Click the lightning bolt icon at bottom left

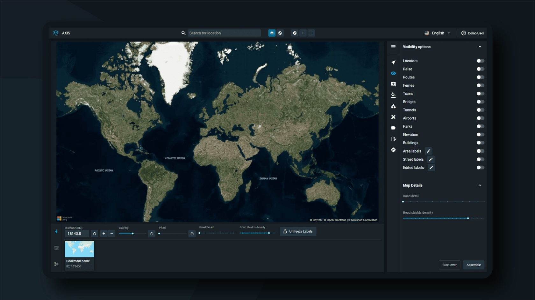pos(56,232)
